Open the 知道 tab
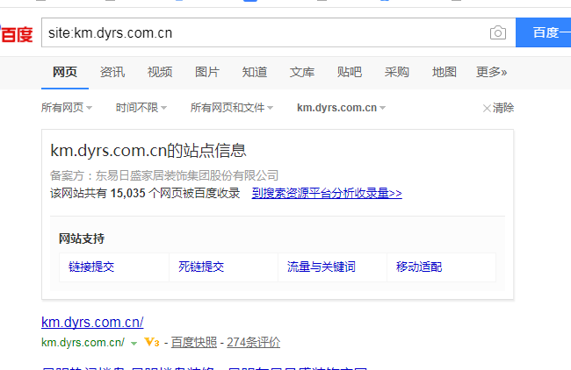 [255, 72]
